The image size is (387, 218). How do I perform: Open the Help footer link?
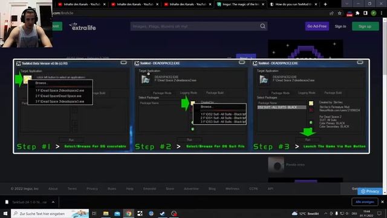coord(129,188)
